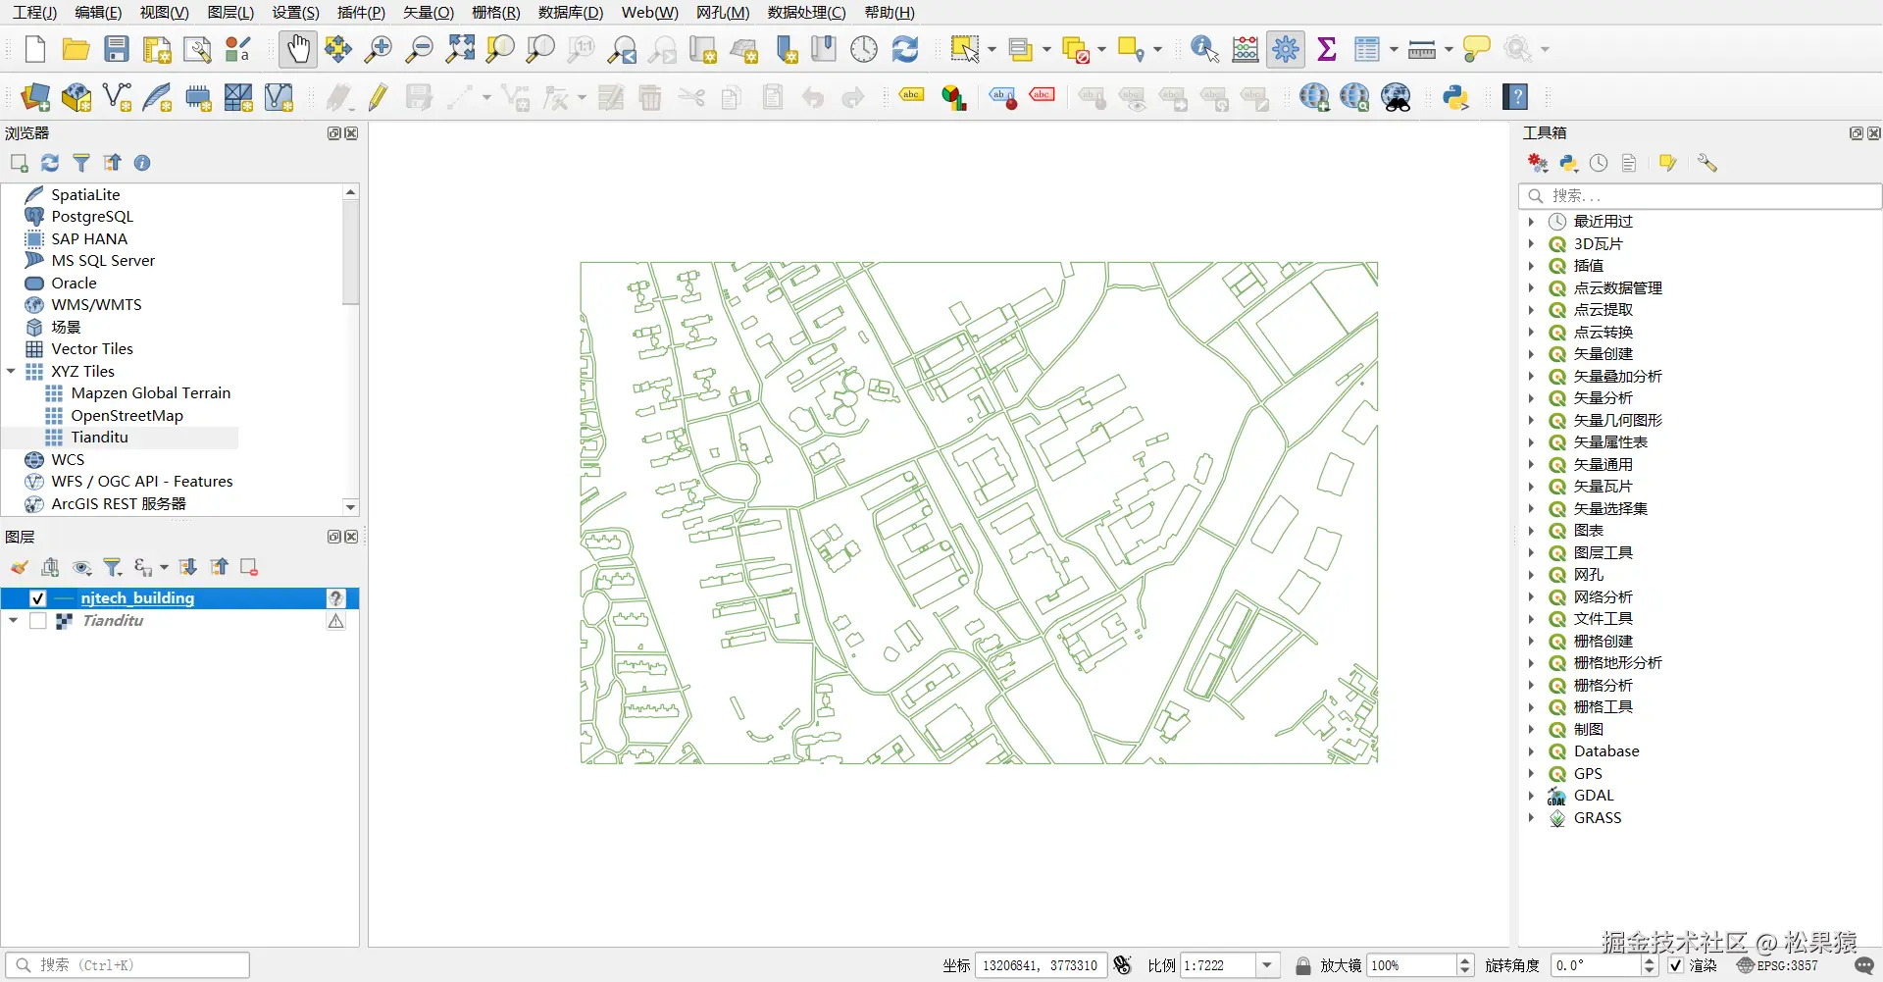
Task: Click the EPSG:3857 projection button
Action: point(1777,965)
